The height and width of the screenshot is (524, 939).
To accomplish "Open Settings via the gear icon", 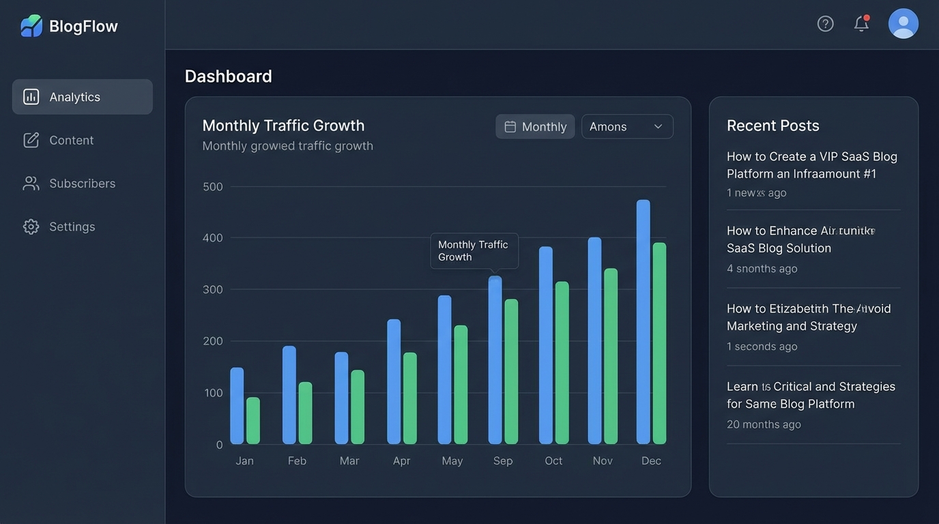I will click(x=31, y=226).
